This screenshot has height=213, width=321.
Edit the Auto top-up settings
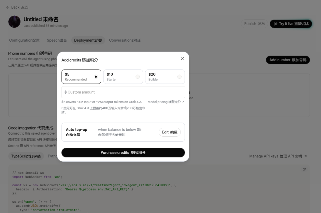tap(170, 132)
